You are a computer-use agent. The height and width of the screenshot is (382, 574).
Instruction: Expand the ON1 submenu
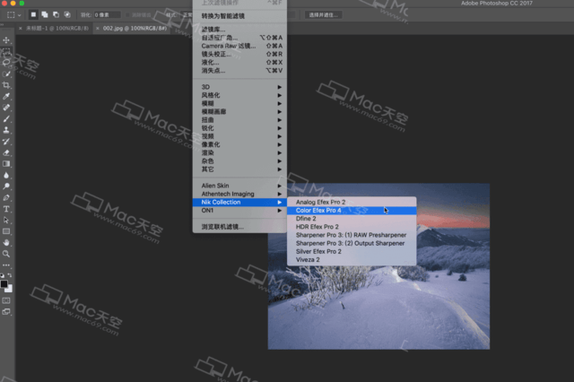[239, 211]
